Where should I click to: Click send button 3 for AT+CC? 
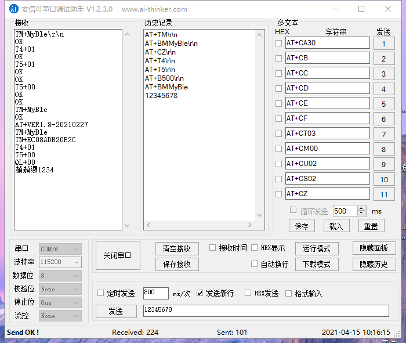(384, 74)
